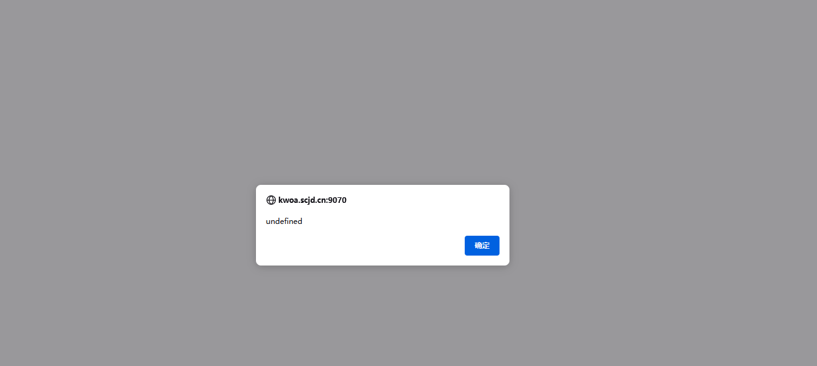817x366 pixels.
Task: Confirm the undefined alert via 确定
Action: click(x=482, y=246)
